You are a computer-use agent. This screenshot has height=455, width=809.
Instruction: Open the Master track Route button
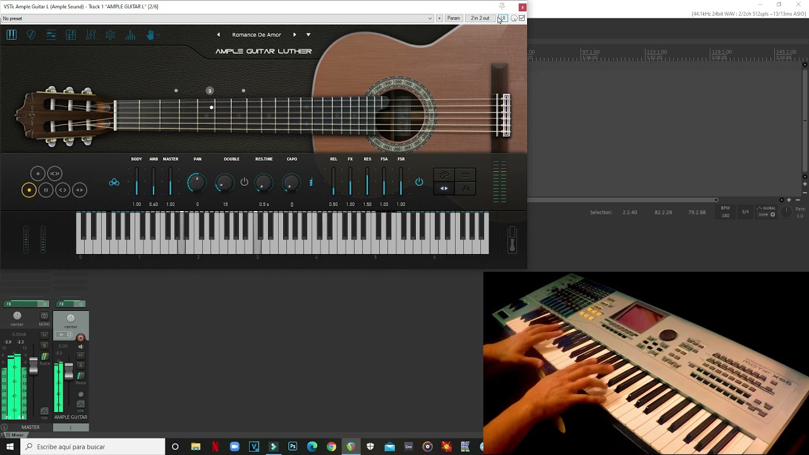point(44,358)
